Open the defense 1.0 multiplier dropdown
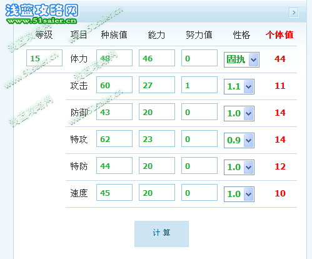 239,113
